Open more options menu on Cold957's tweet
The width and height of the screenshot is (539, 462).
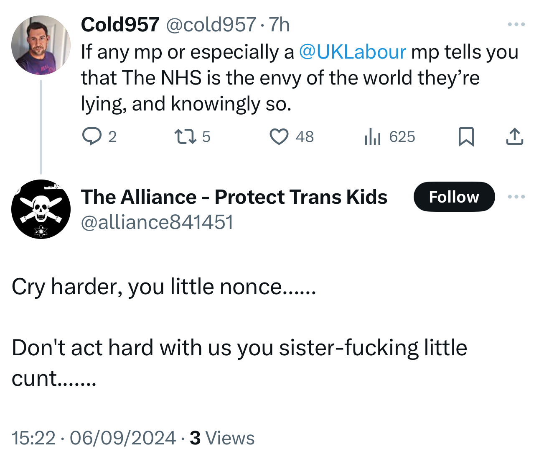point(516,24)
